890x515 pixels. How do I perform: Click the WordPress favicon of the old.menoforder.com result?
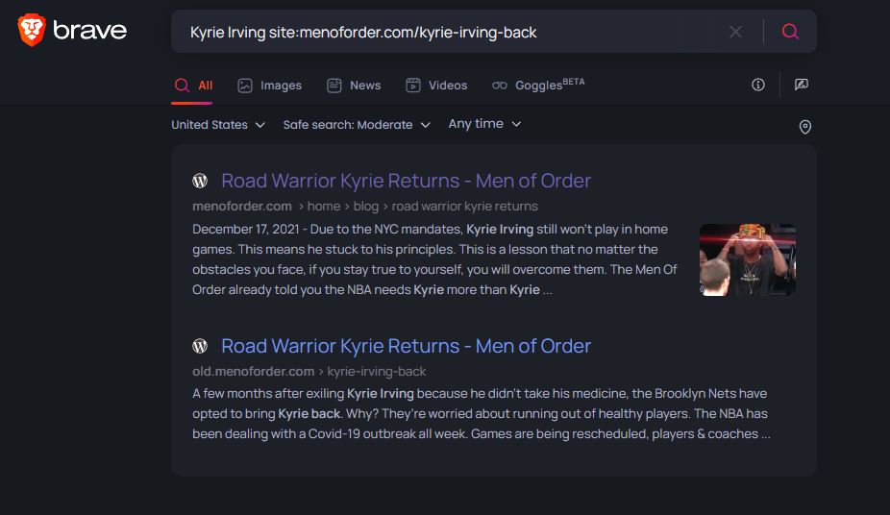[x=200, y=346]
